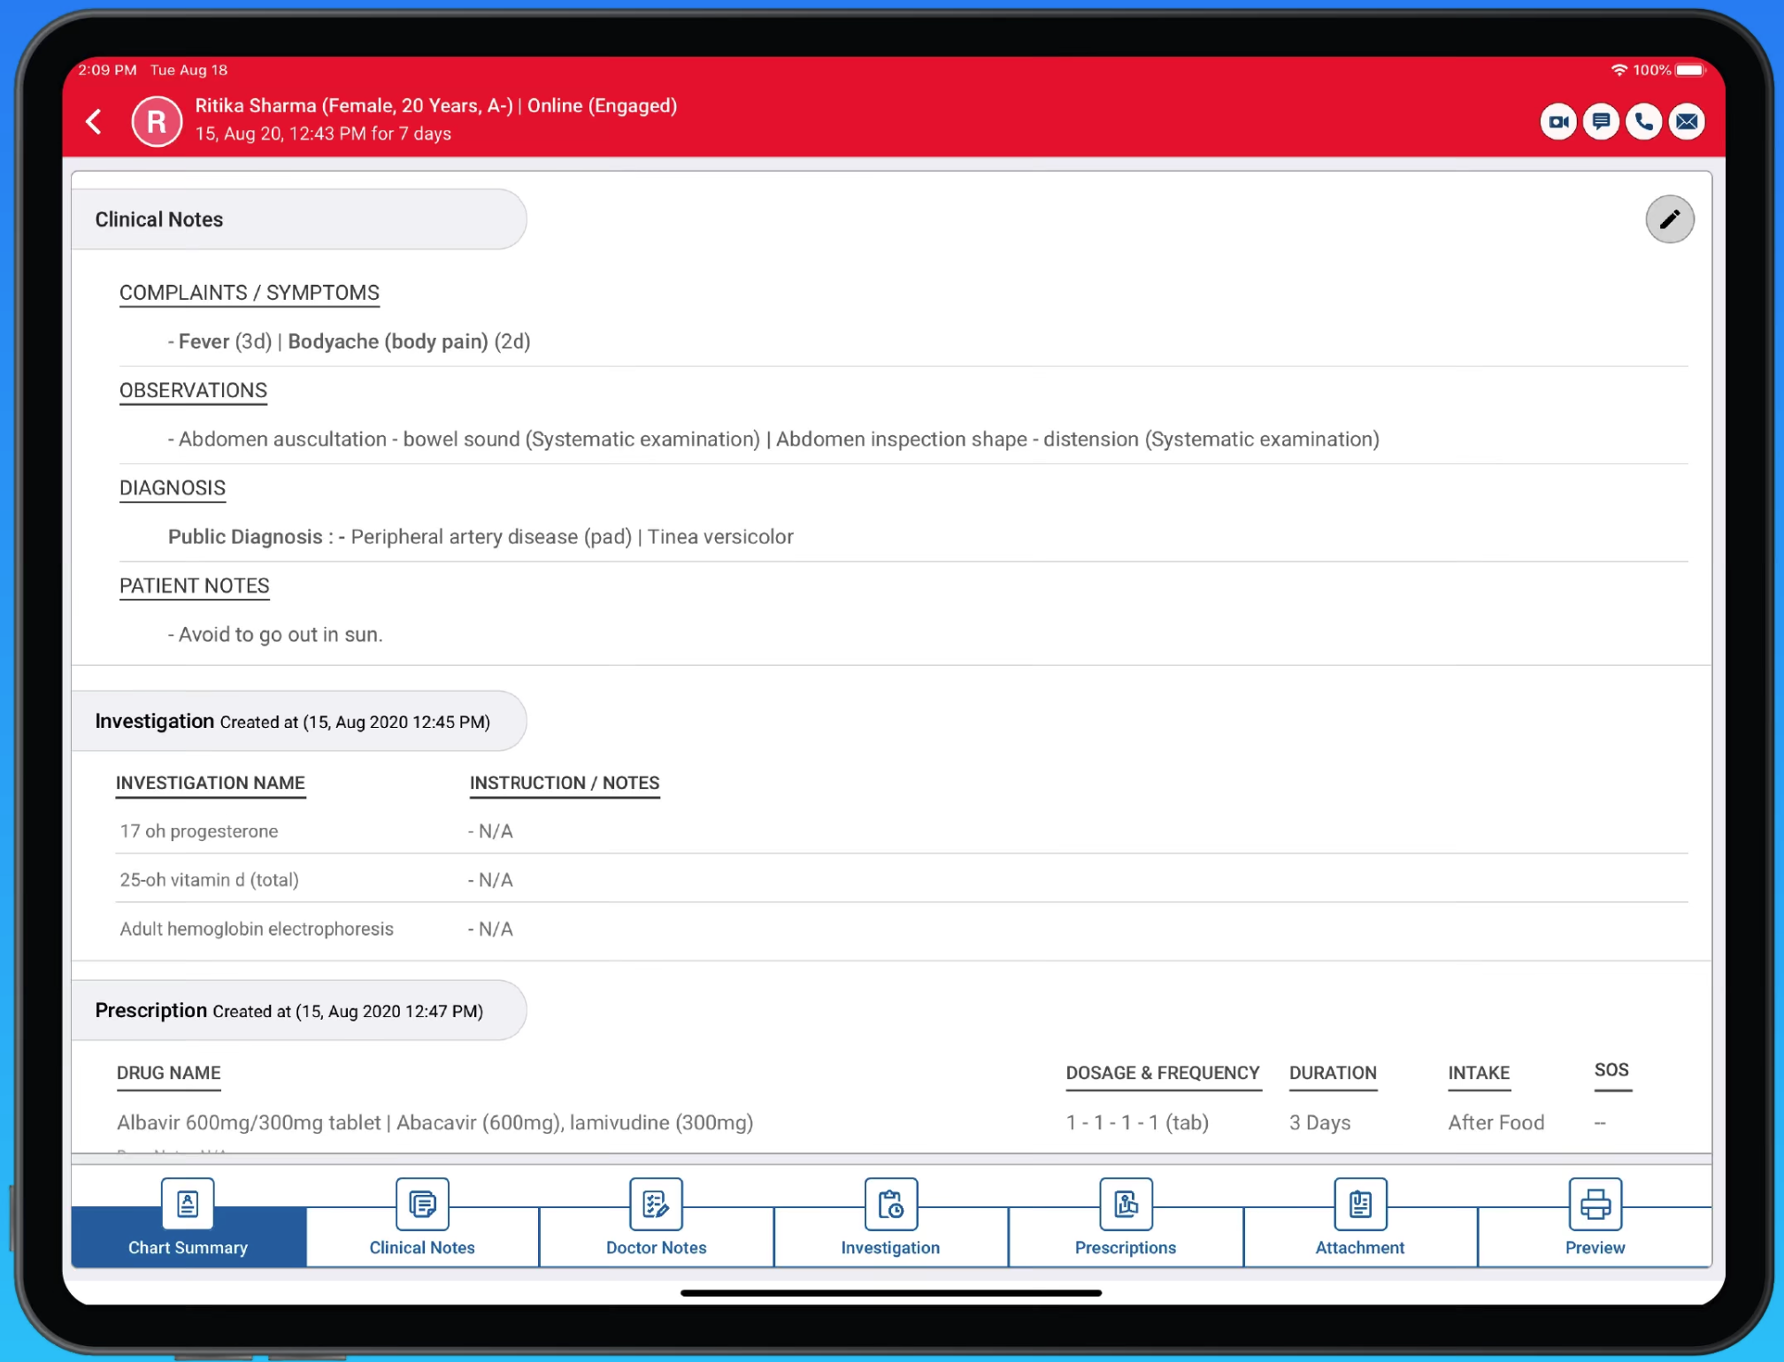The height and width of the screenshot is (1362, 1784).
Task: Switch to Prescriptions tab label
Action: [1126, 1247]
